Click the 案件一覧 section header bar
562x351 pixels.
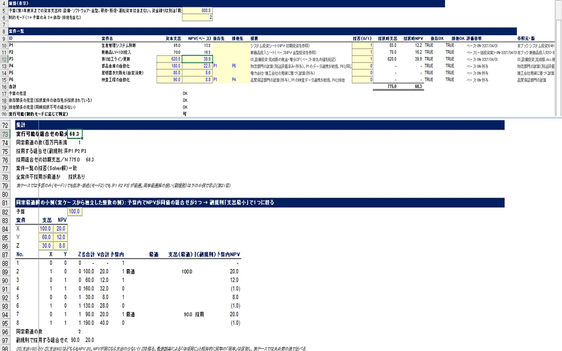(262, 31)
